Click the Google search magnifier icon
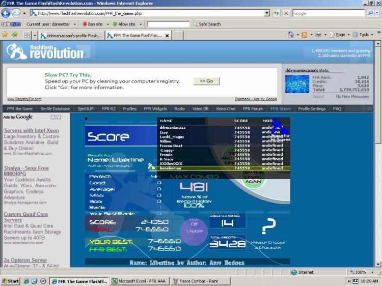 [370, 13]
